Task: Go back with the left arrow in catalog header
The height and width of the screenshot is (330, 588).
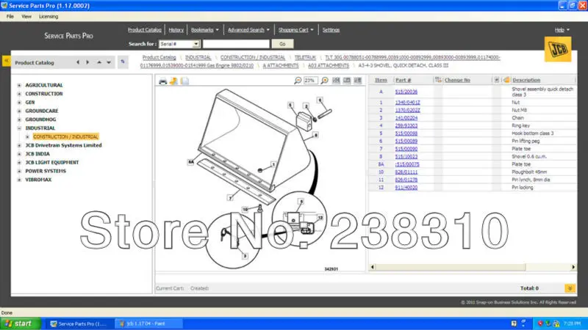Action: pos(78,62)
